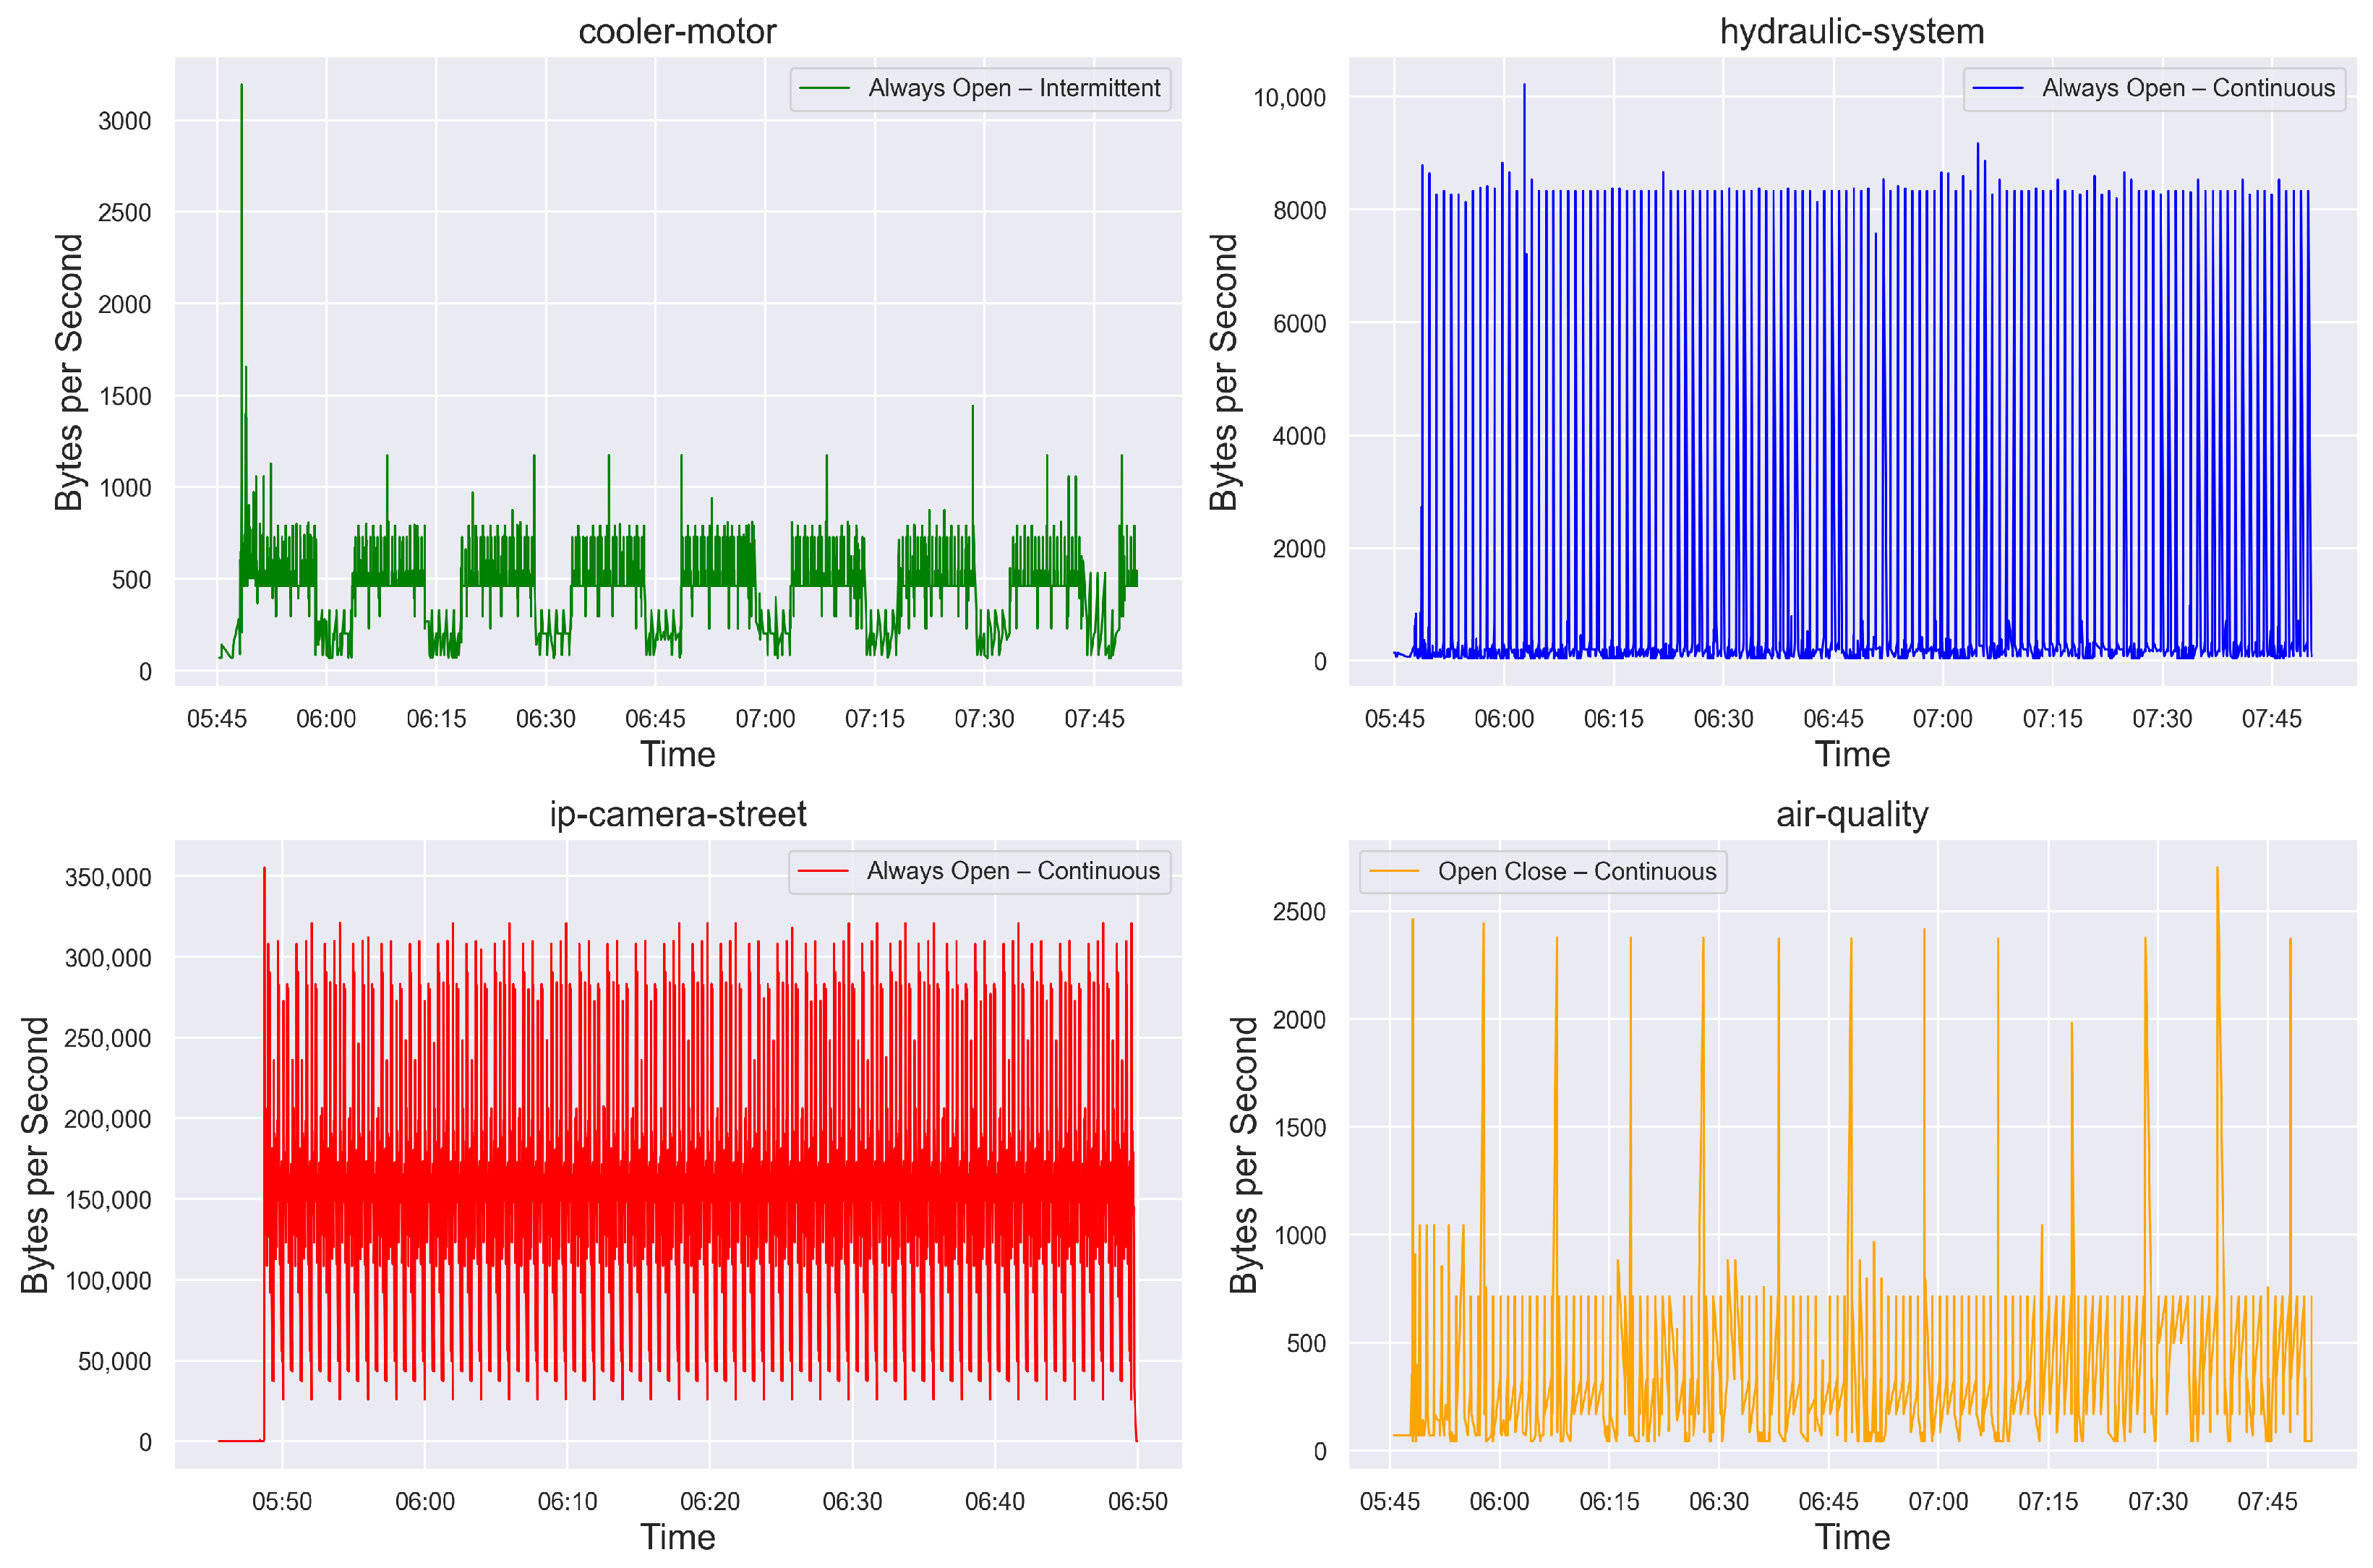Screen dimensions: 2373x1568
Task: Click the 07:45 tick on hydraulic-system x-axis
Action: [x=2272, y=719]
